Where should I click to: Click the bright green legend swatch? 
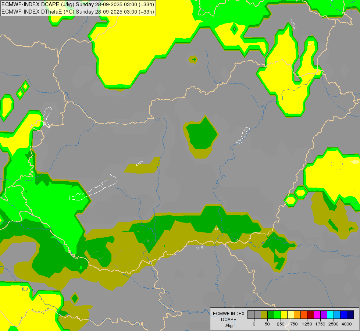tap(278, 314)
